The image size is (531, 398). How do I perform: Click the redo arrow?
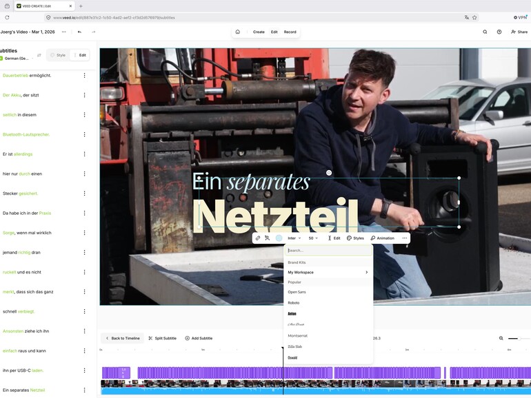(94, 32)
